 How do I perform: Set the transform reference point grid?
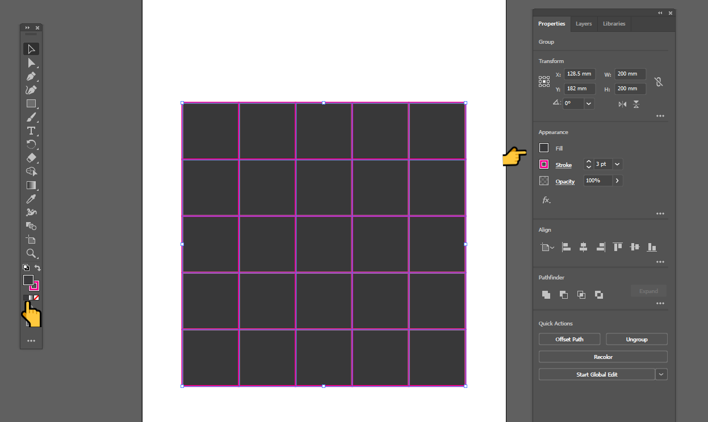pyautogui.click(x=544, y=81)
